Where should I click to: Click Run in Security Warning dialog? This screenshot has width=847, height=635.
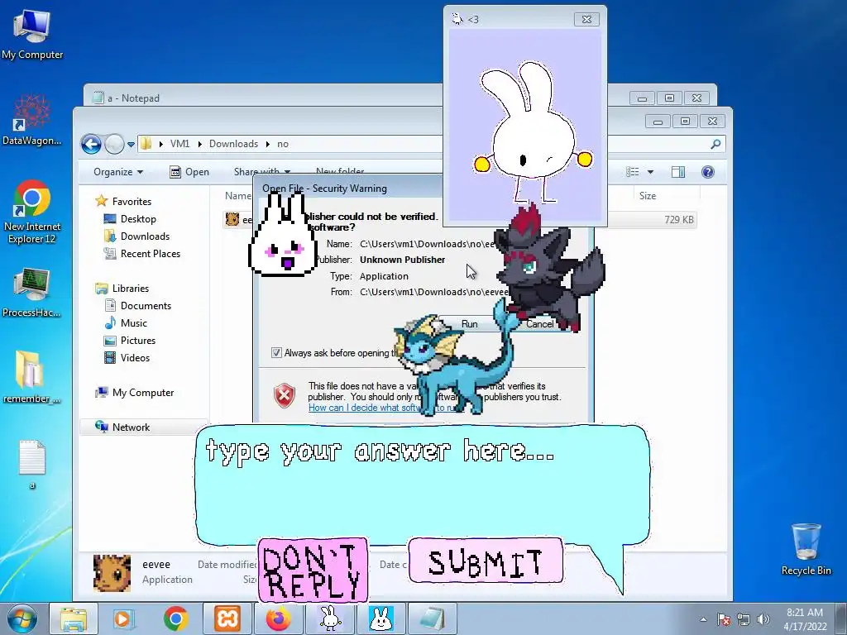click(469, 323)
